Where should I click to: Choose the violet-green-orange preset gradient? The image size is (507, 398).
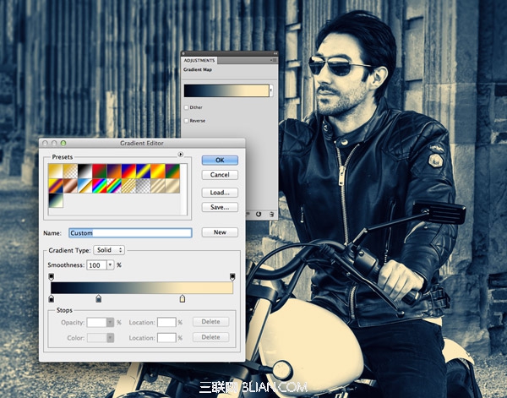(x=172, y=171)
